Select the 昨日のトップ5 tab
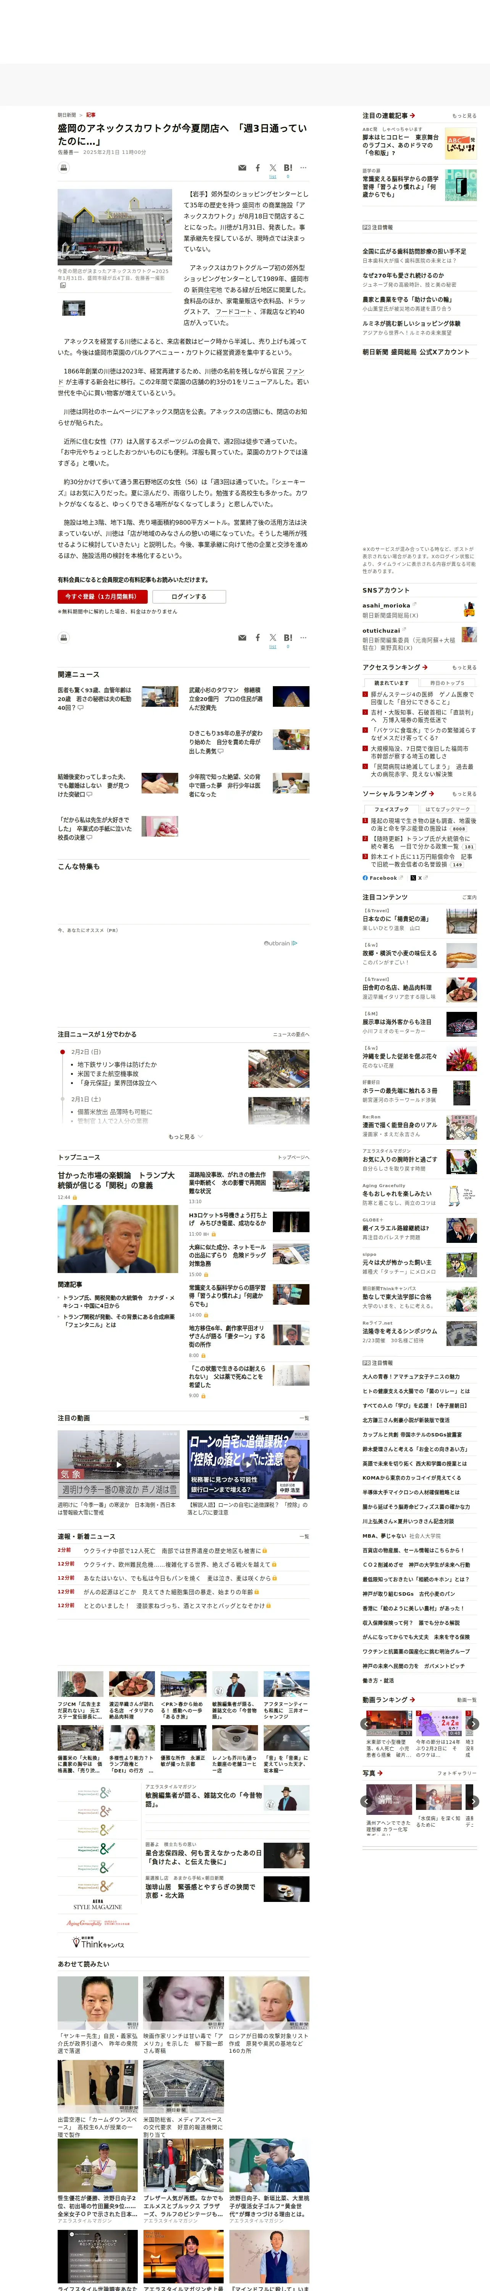The width and height of the screenshot is (490, 2291). click(x=447, y=683)
